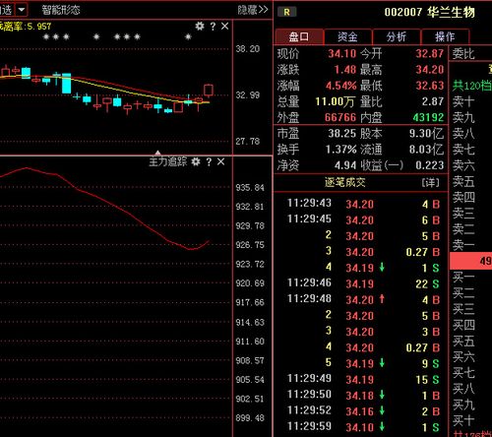Click the splitter triangle above 主力追踪 panel
Screen dimensions: 492x437
coord(157,153)
